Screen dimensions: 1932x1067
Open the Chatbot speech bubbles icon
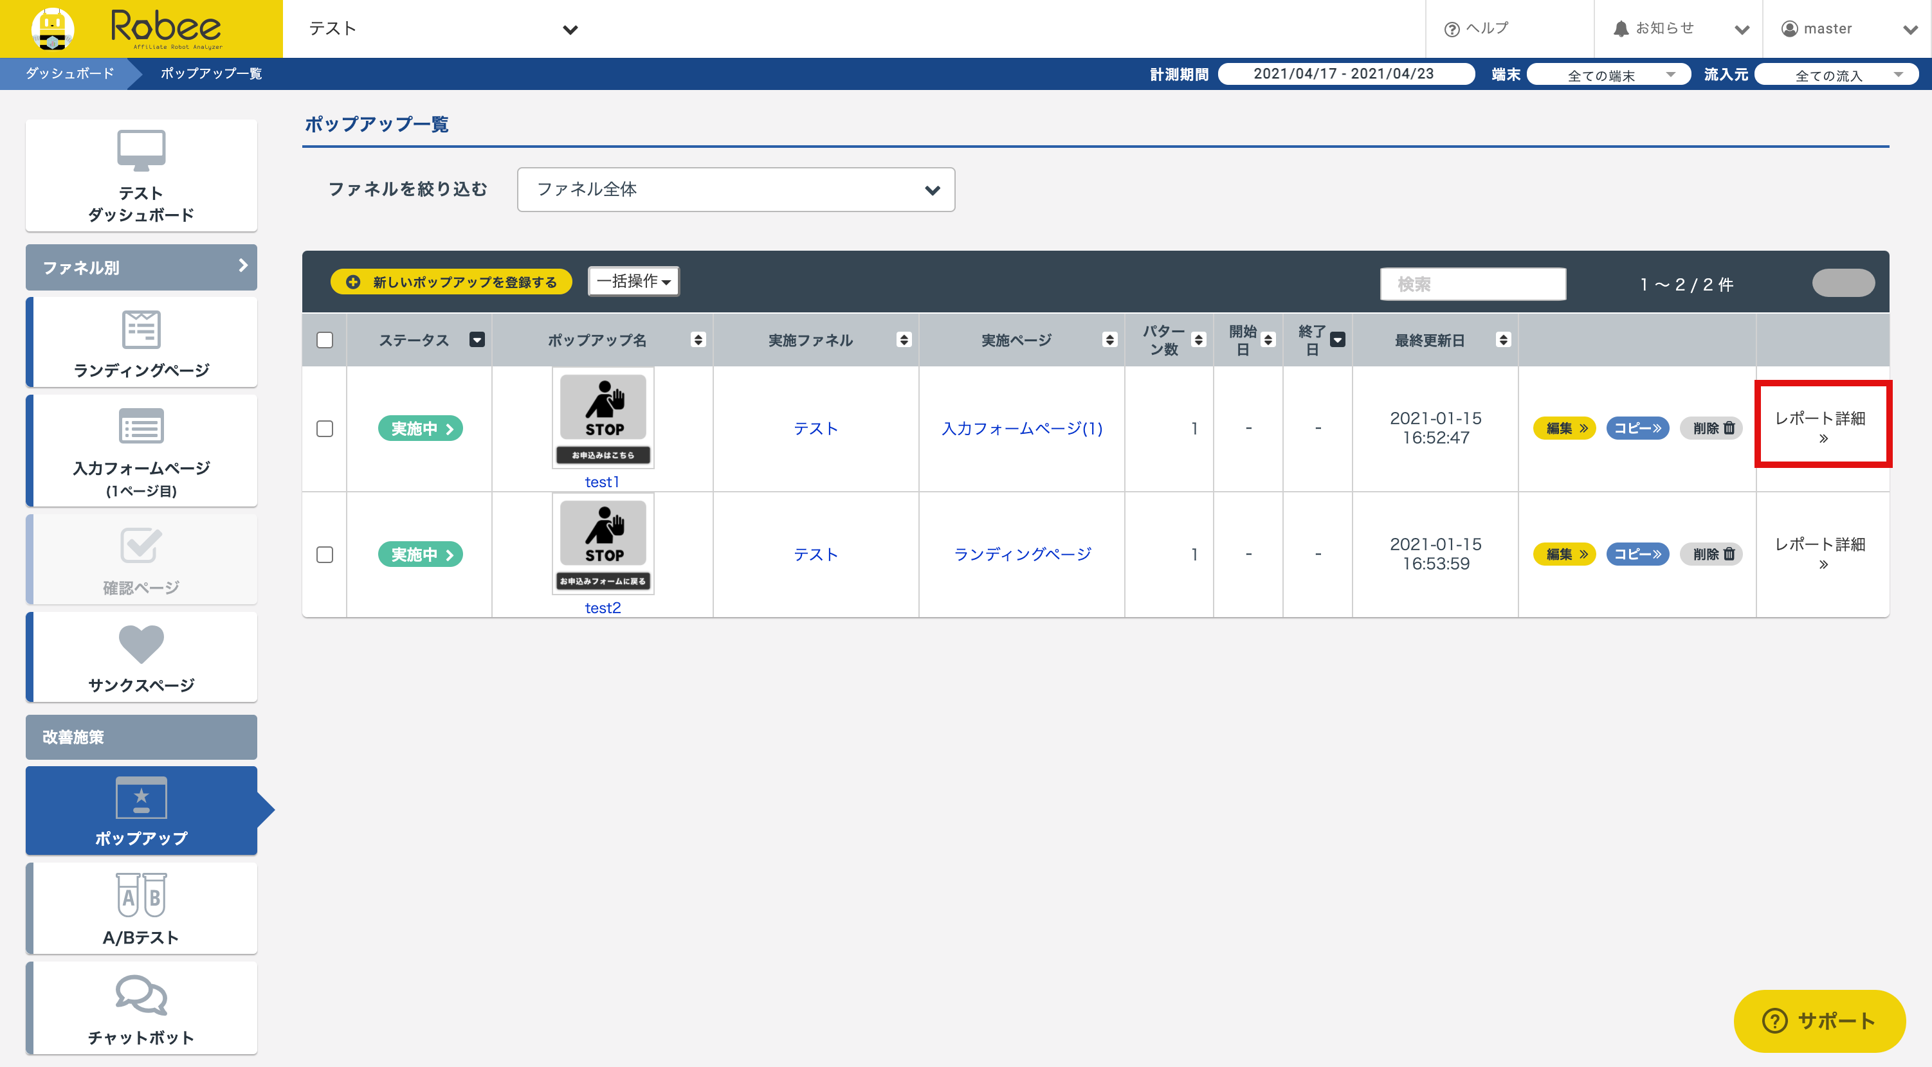pyautogui.click(x=141, y=996)
